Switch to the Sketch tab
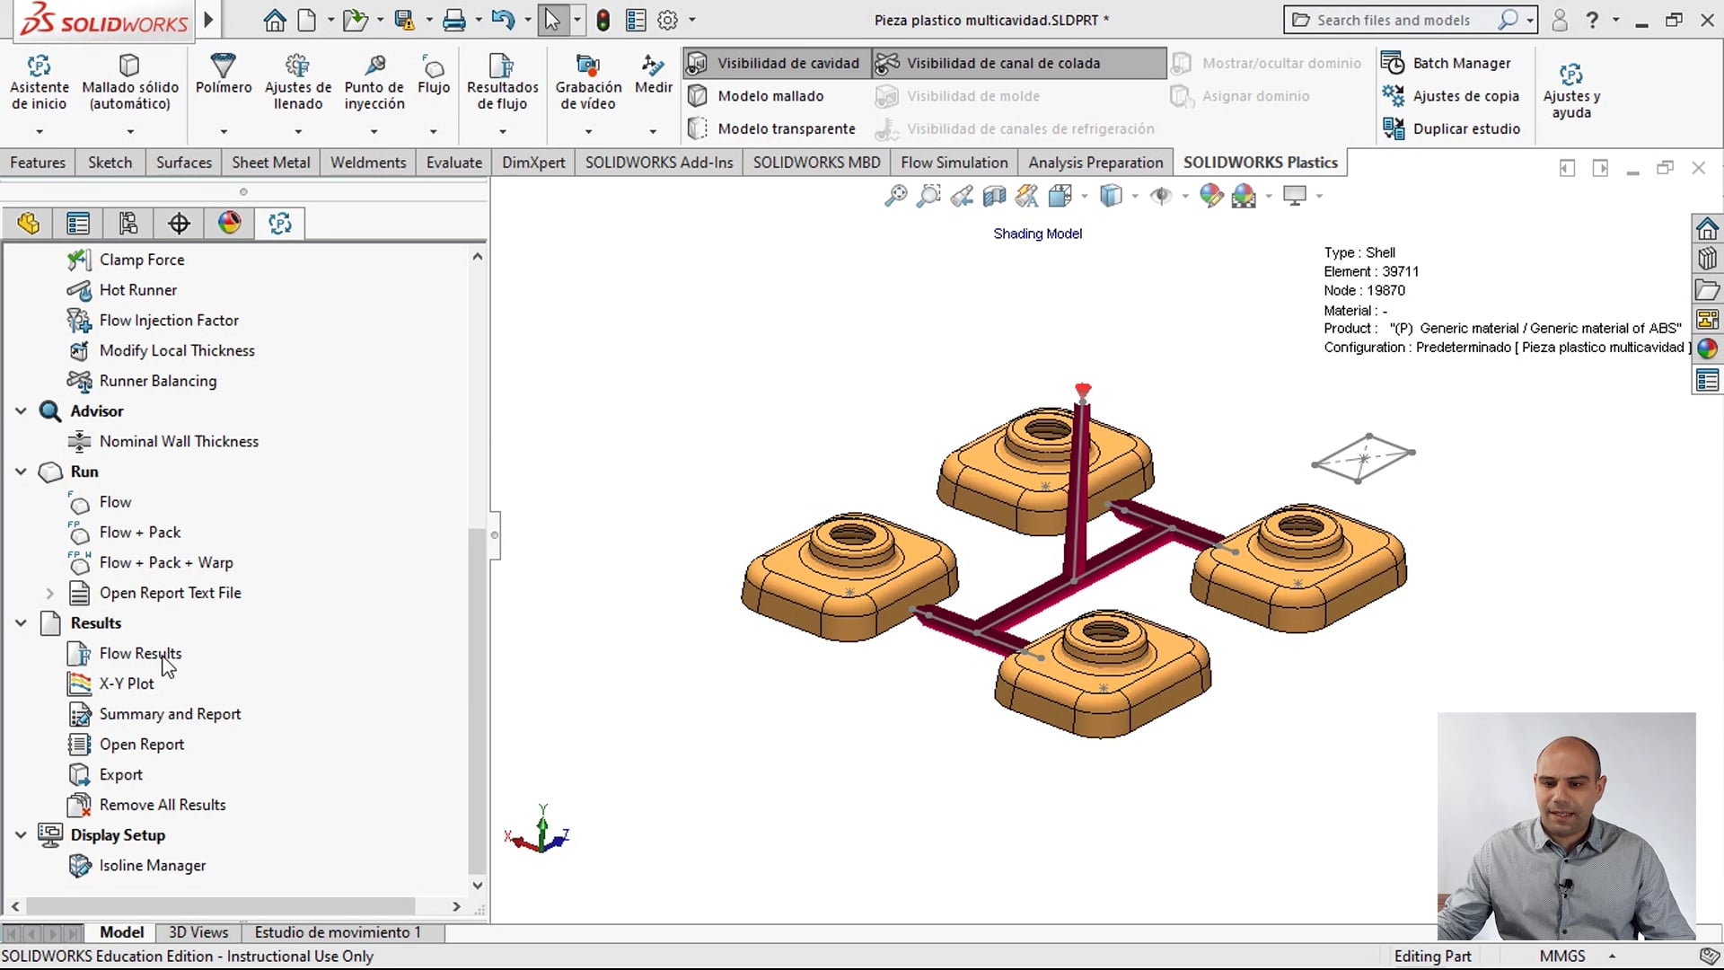Image resolution: width=1724 pixels, height=970 pixels. [x=110, y=163]
